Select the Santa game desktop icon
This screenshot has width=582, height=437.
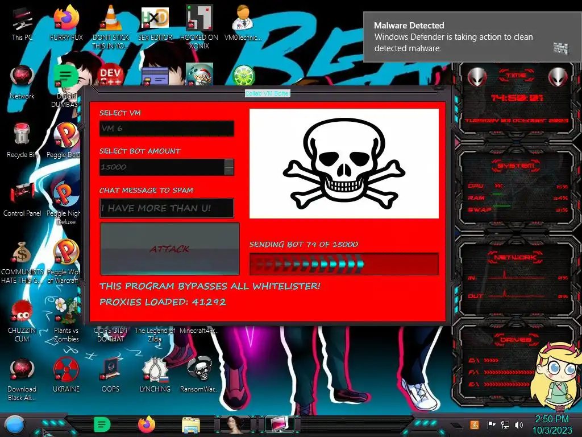tap(199, 74)
